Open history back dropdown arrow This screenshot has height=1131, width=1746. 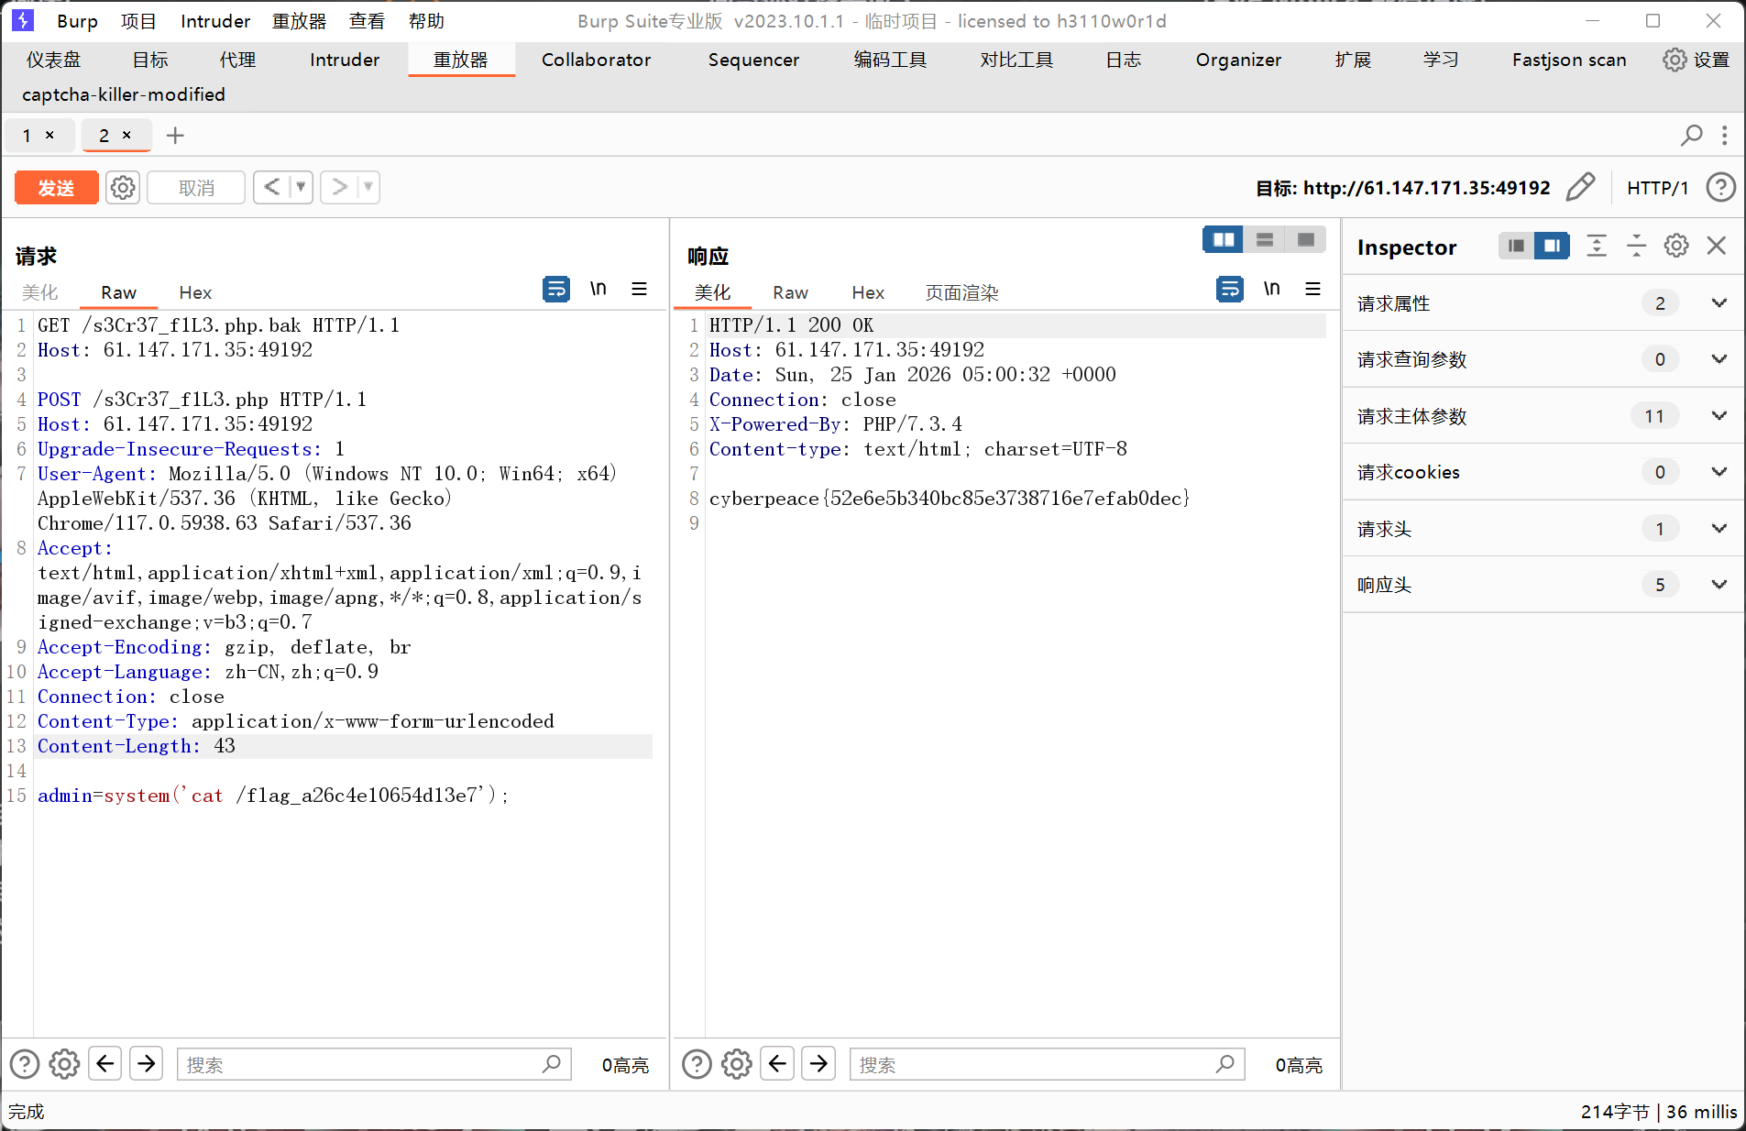301,187
